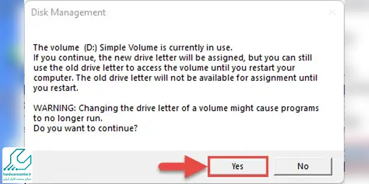Viewport: 369px width, 184px height.
Task: Click the Disk Management title bar text
Action: 68,12
